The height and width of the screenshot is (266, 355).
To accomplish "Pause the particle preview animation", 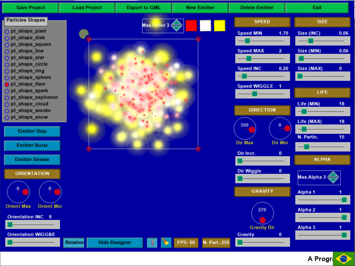I will (152, 243).
